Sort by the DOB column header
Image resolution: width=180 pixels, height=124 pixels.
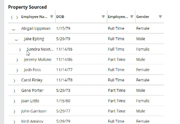[60, 17]
